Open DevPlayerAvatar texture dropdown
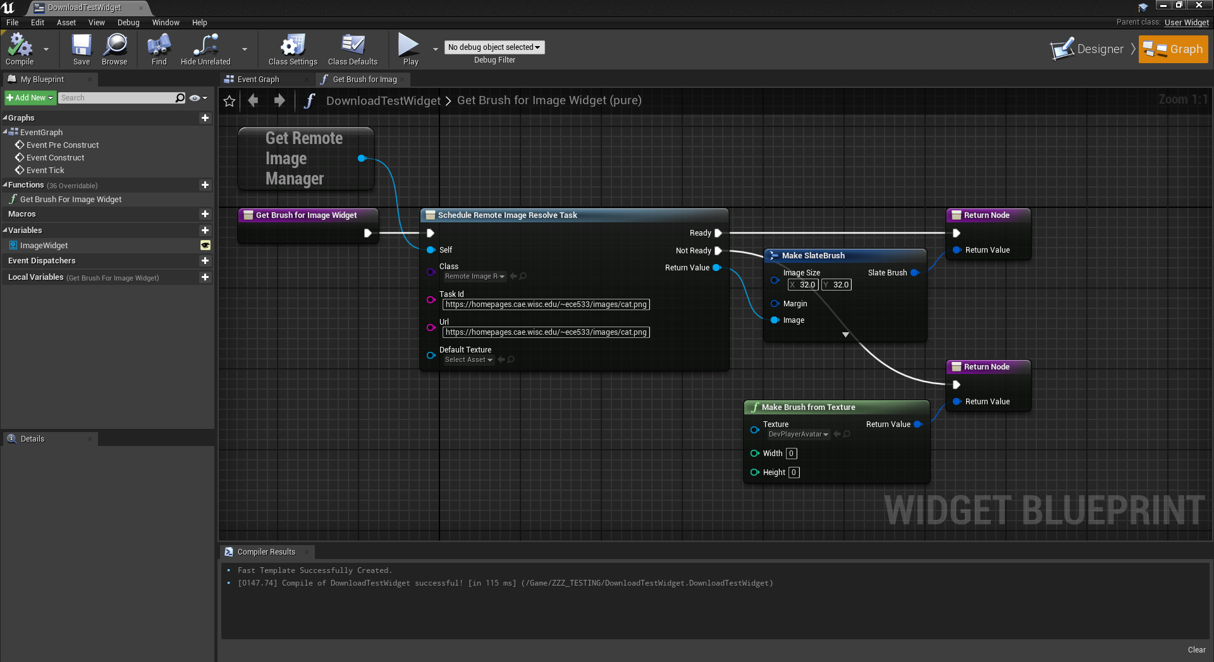The image size is (1214, 662). click(798, 435)
